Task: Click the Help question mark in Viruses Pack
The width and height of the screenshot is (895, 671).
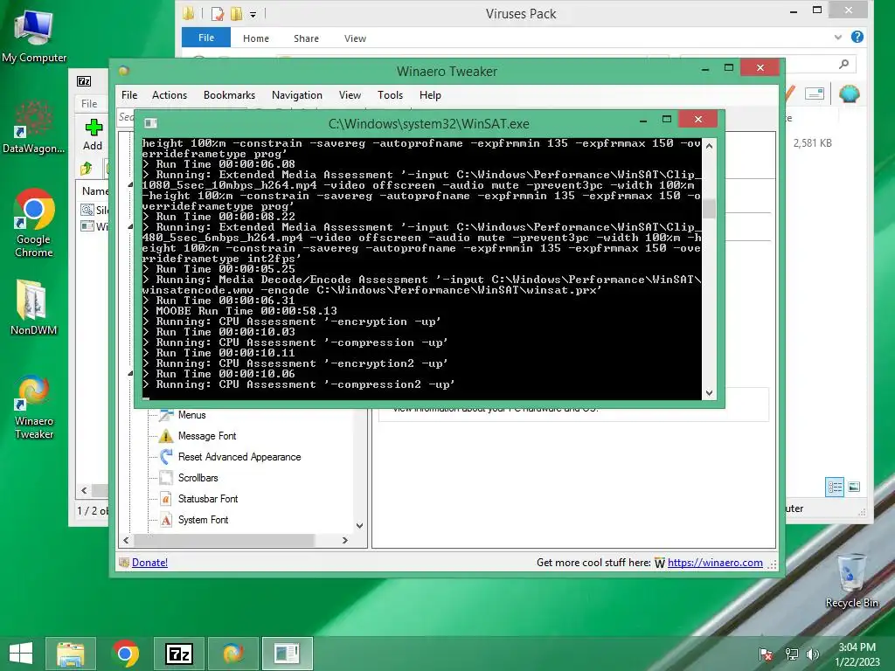Action: (857, 37)
